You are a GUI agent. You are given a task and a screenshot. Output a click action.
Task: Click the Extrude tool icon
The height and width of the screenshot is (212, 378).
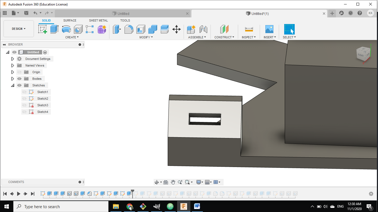coord(54,29)
